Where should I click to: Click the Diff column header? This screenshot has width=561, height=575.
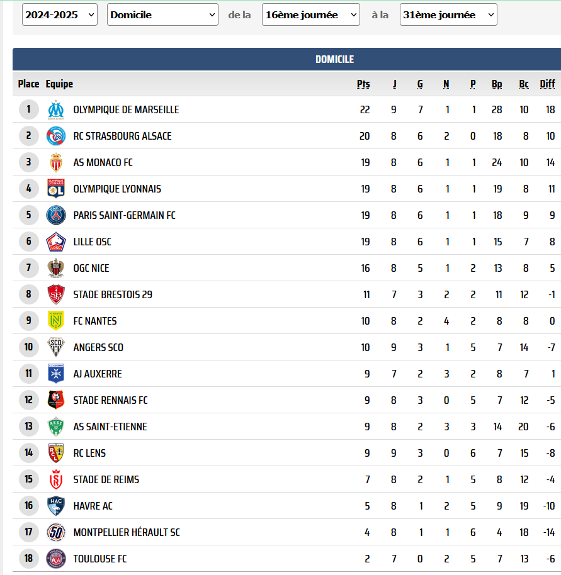point(547,84)
